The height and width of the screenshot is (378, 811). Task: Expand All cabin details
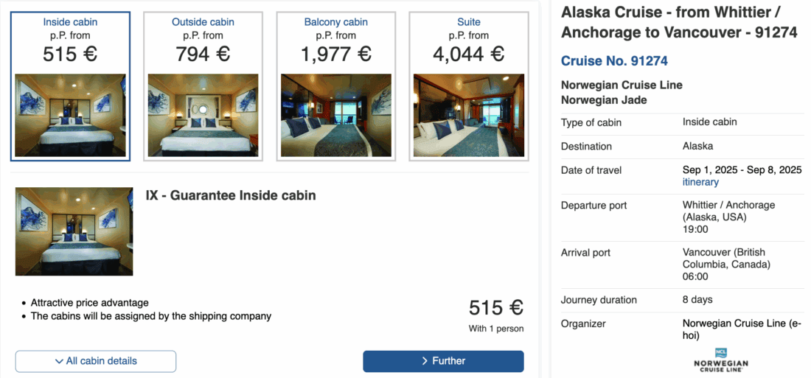coord(96,361)
